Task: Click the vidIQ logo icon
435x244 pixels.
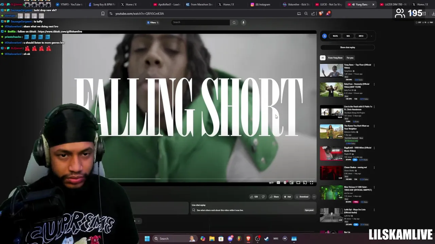Action: 325,36
